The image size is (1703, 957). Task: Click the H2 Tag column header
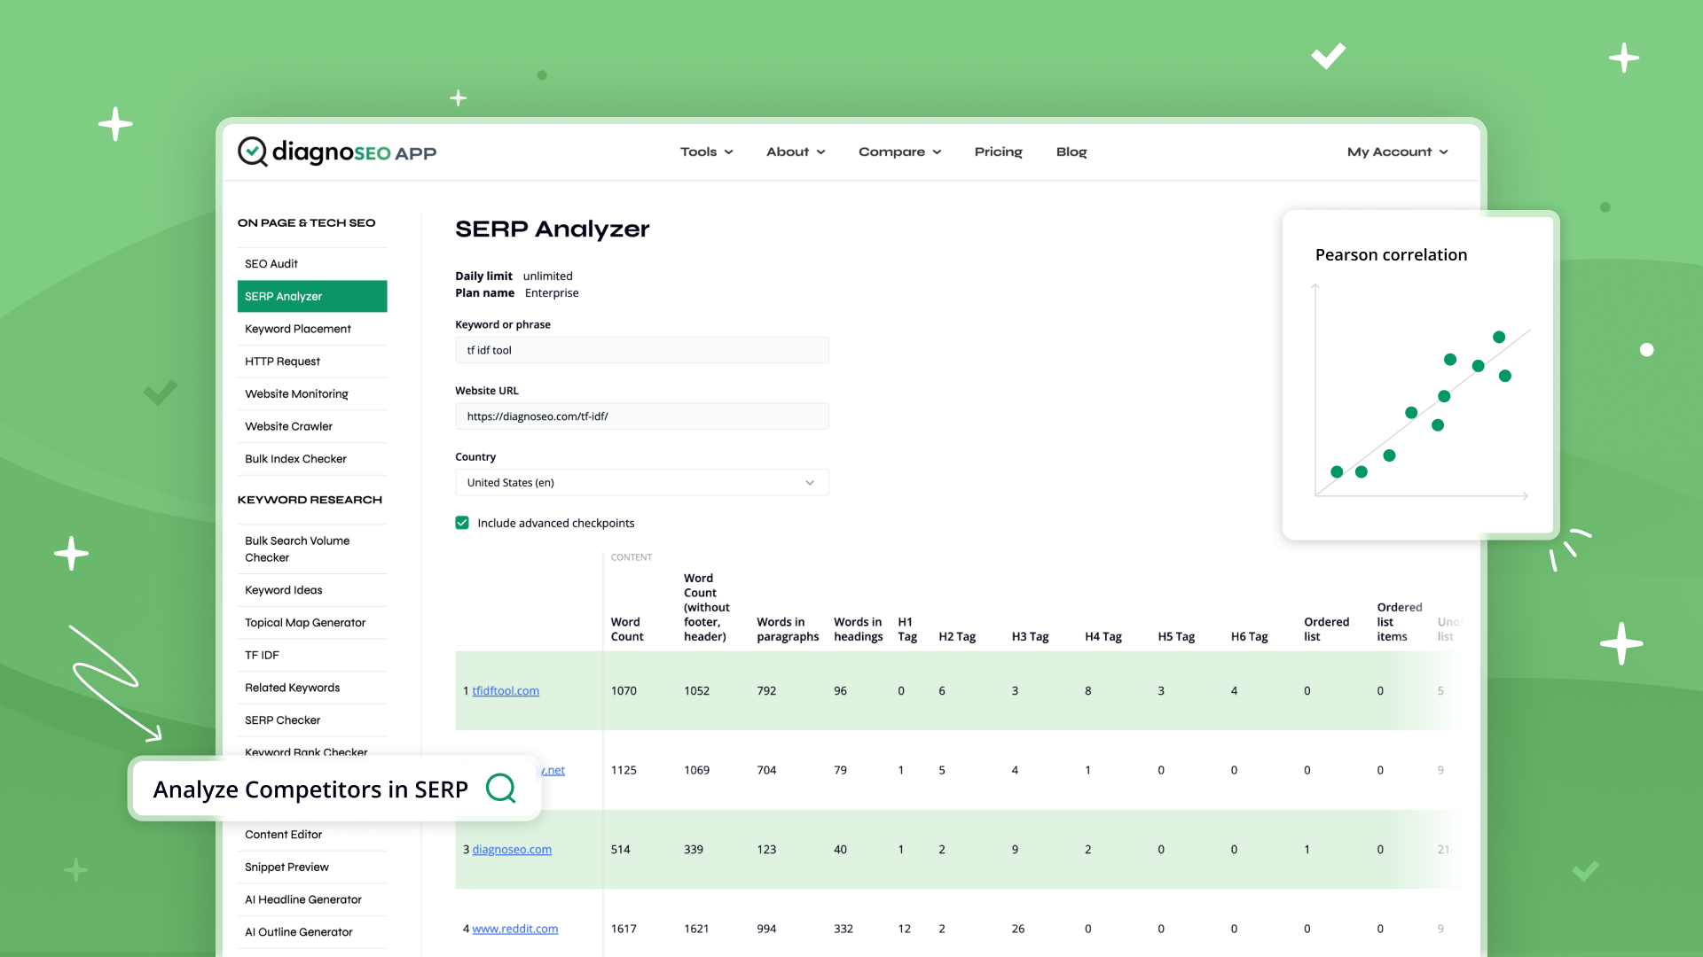point(957,637)
